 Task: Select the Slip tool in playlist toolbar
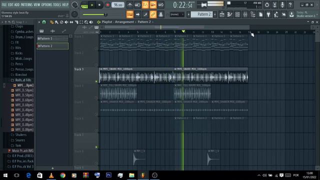71,22
